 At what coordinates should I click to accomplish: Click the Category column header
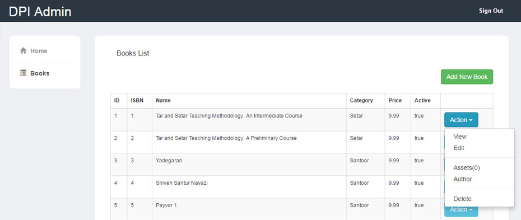pos(361,100)
